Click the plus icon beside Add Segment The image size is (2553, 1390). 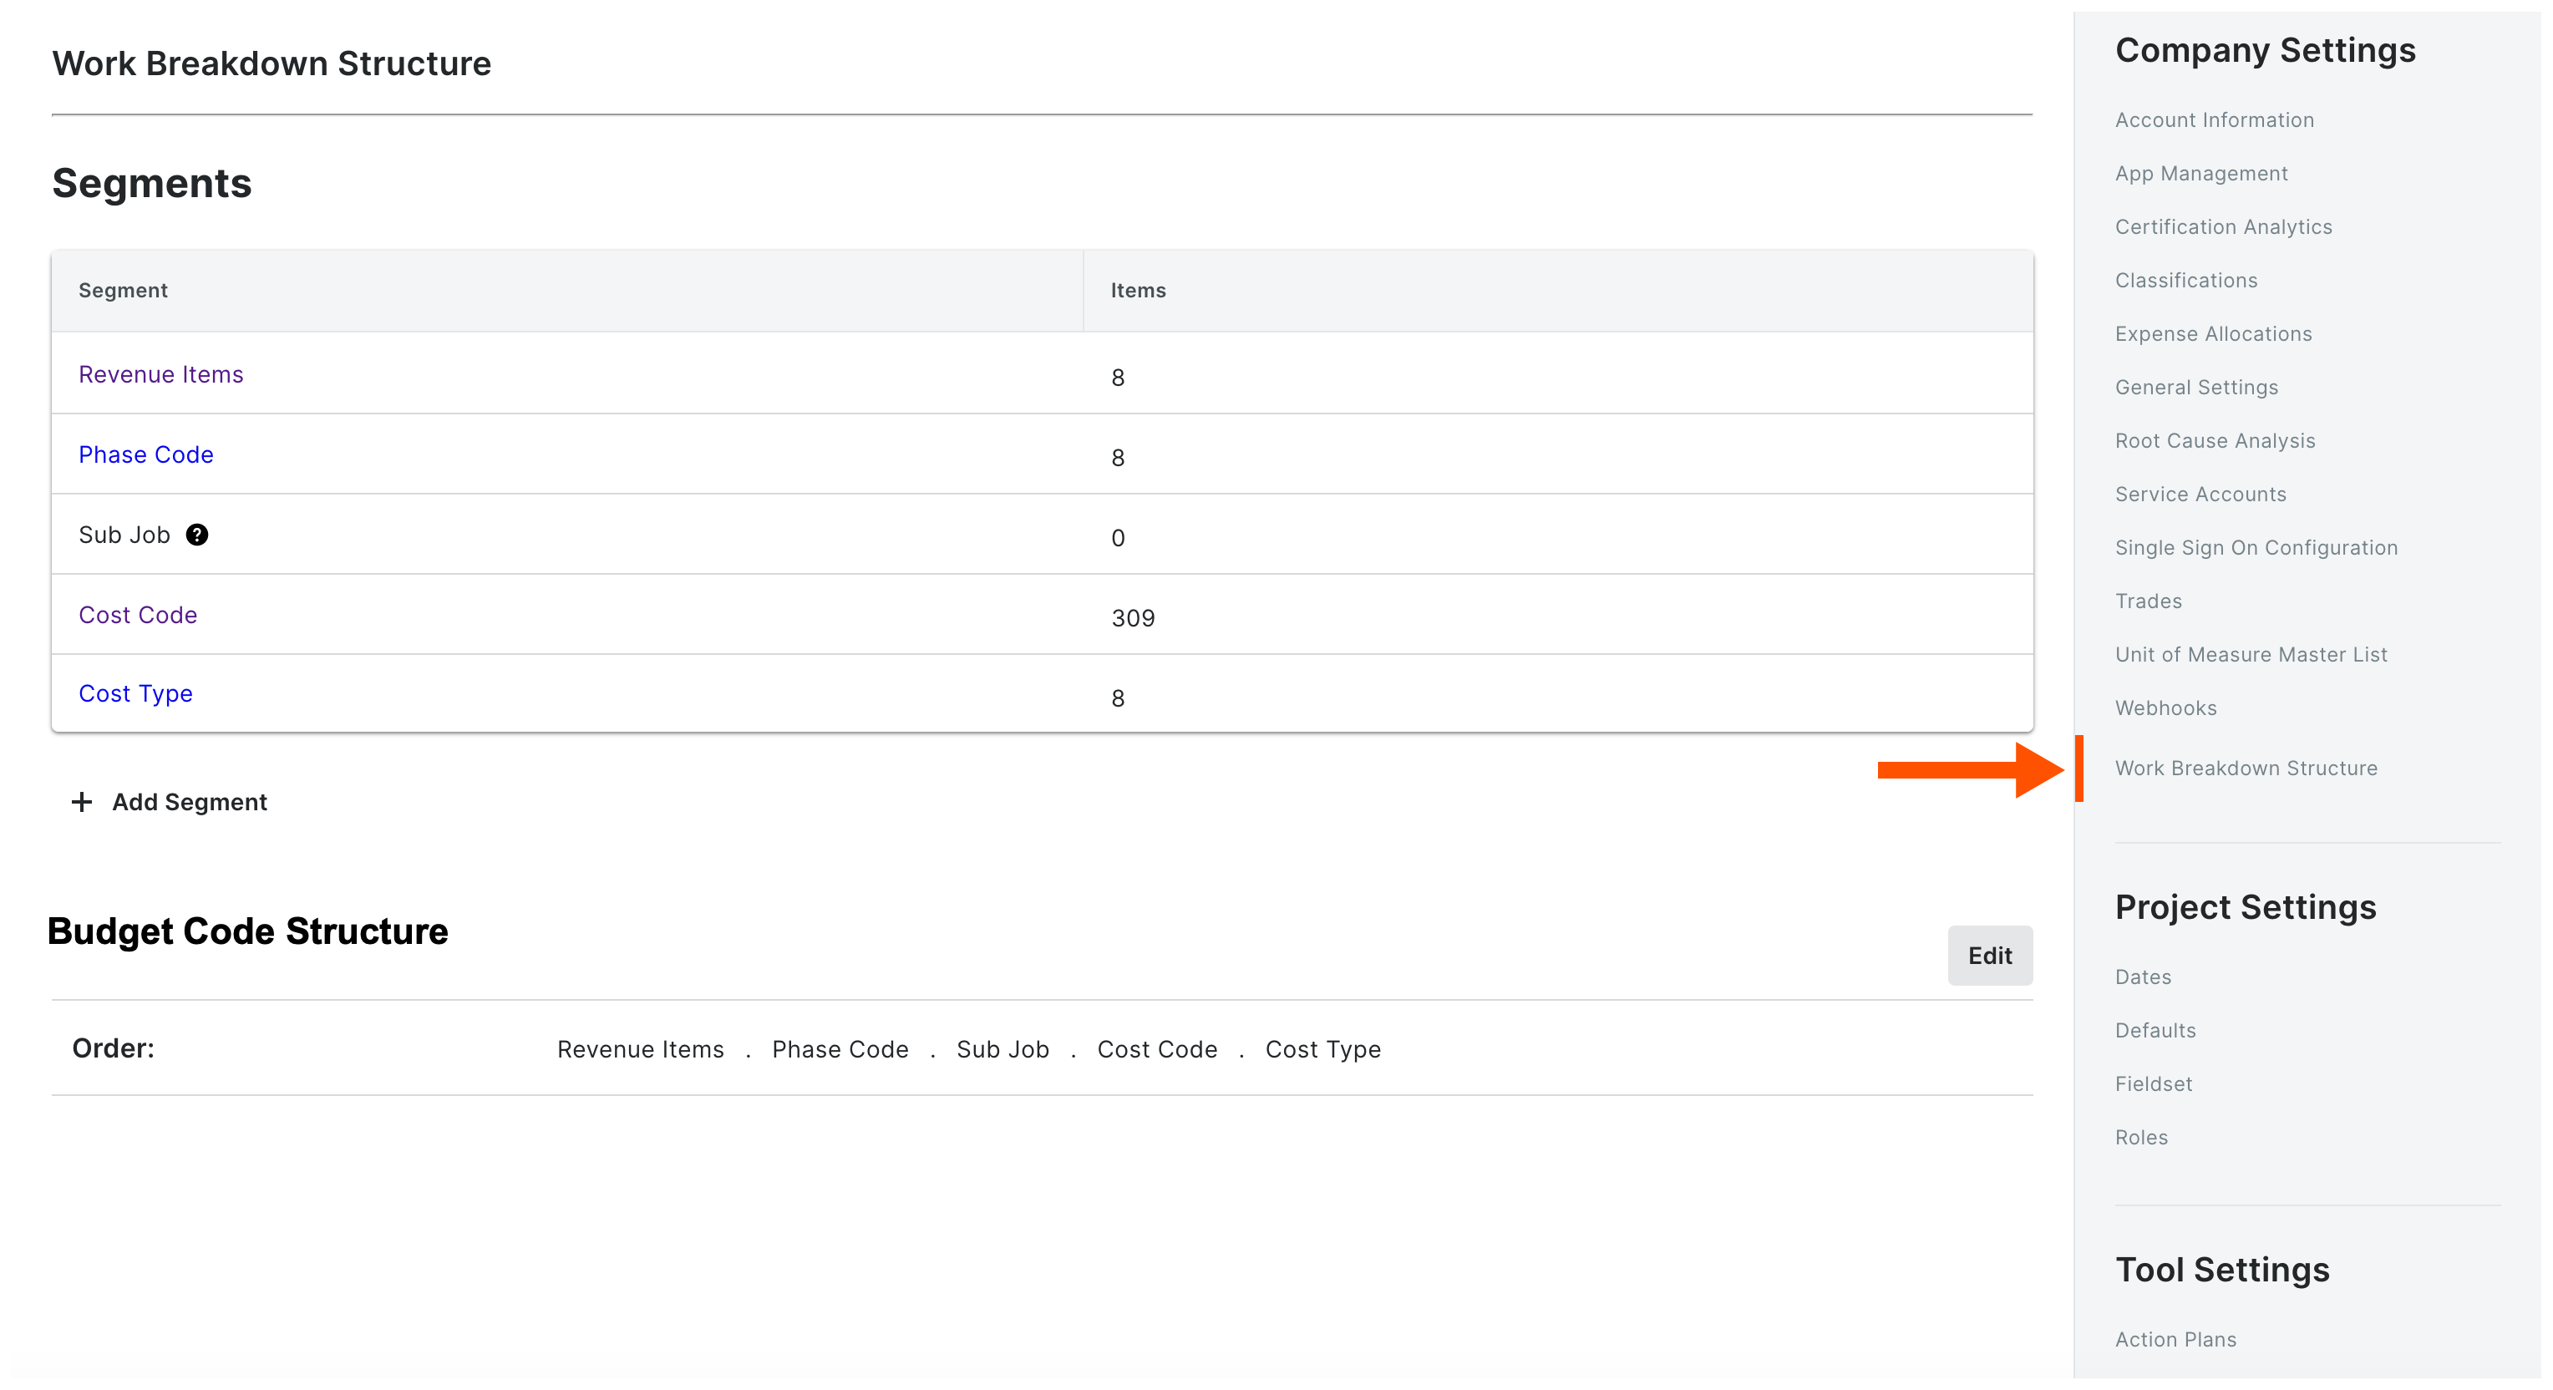[x=82, y=801]
